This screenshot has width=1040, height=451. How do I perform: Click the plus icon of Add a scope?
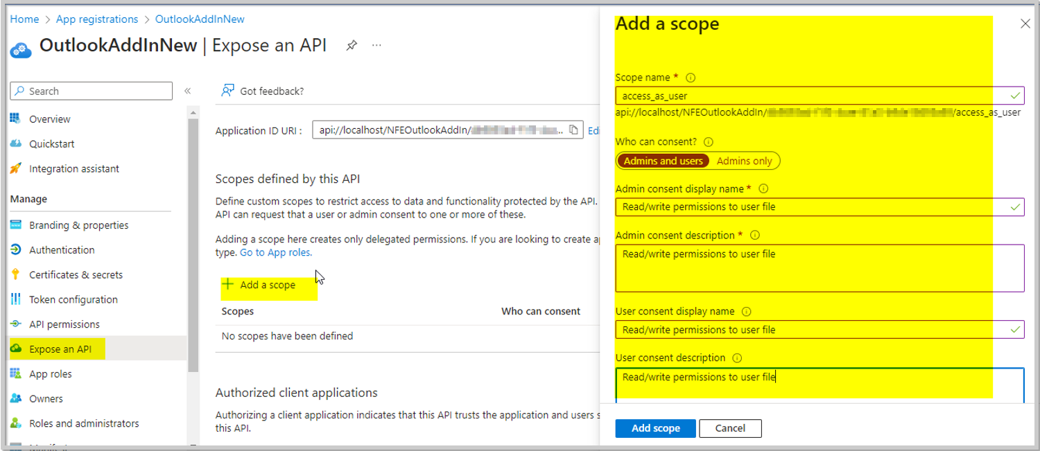[227, 284]
